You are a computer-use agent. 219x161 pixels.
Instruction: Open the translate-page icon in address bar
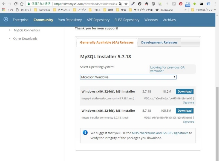click(x=120, y=4)
